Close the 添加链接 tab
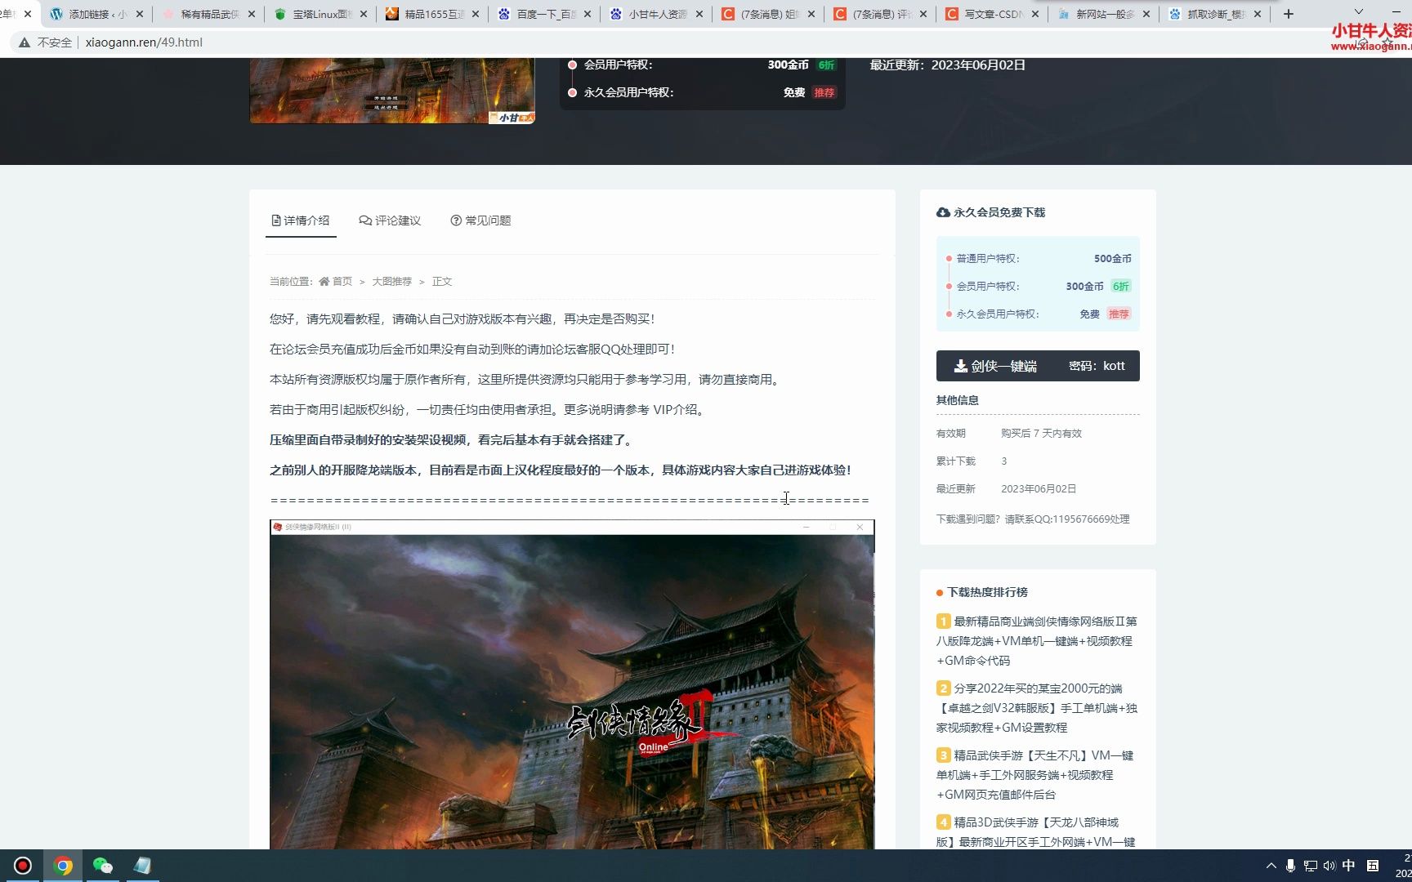This screenshot has height=882, width=1412. 140,14
